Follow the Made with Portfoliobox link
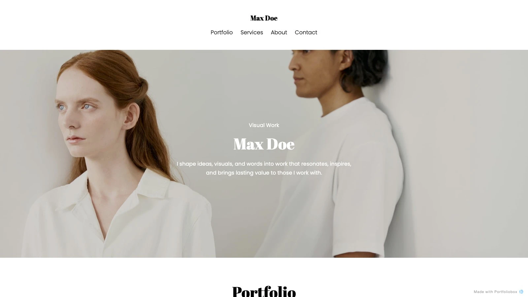The width and height of the screenshot is (528, 297). 495,292
